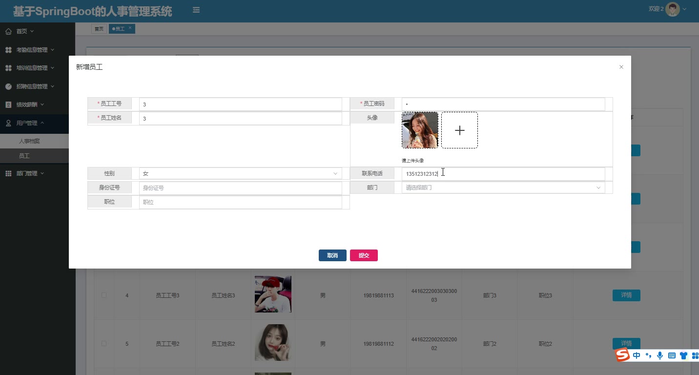Click 详情 button in the 员工工号2 row
The height and width of the screenshot is (375, 699).
(x=626, y=343)
